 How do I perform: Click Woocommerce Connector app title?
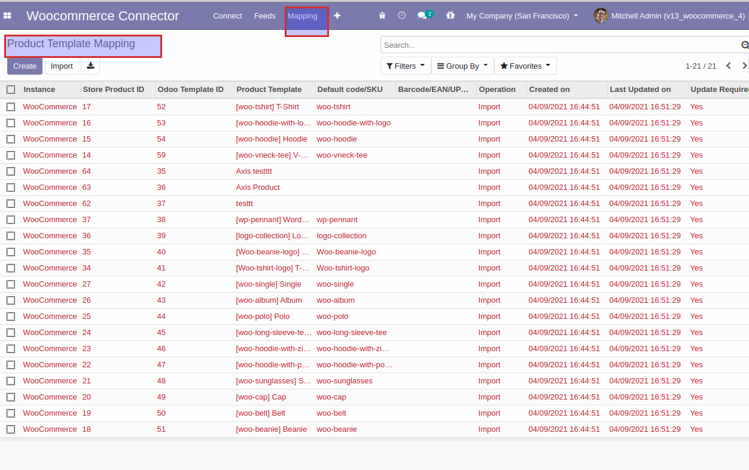(x=102, y=16)
